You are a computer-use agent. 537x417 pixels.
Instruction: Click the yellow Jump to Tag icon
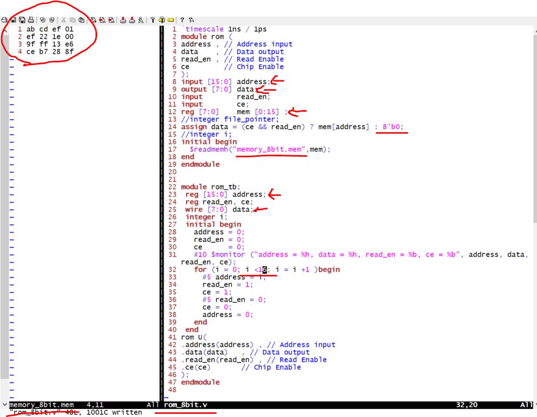(171, 20)
